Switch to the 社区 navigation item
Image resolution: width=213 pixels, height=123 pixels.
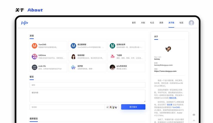point(181,23)
